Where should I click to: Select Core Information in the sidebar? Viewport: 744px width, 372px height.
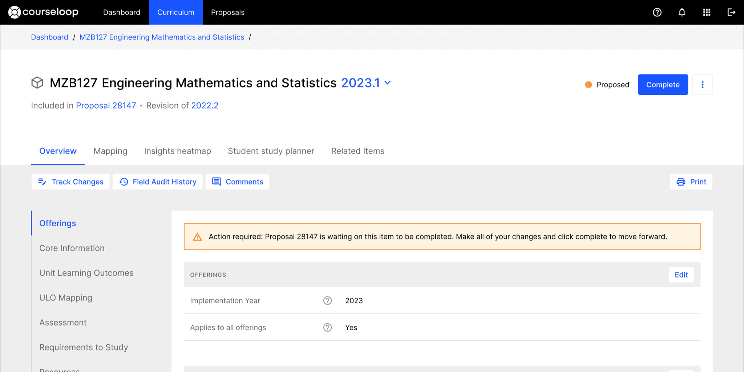[72, 248]
